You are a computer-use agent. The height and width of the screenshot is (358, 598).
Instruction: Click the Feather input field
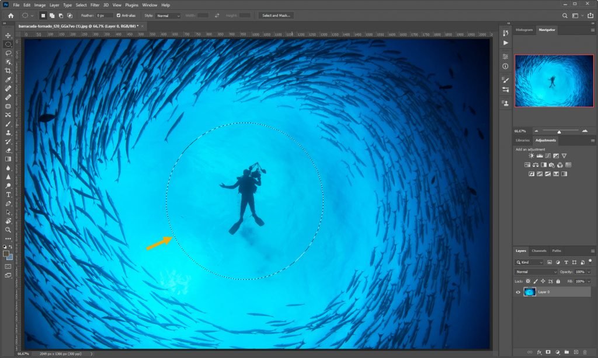pos(105,16)
